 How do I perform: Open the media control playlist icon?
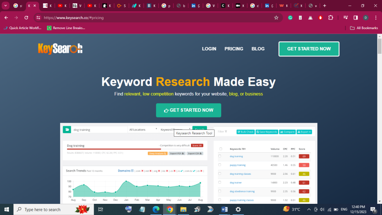(345, 18)
